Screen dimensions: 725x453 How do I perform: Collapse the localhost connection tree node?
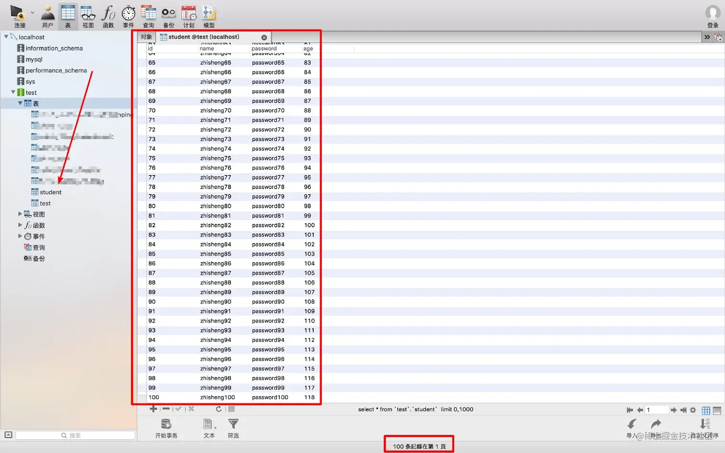6,36
